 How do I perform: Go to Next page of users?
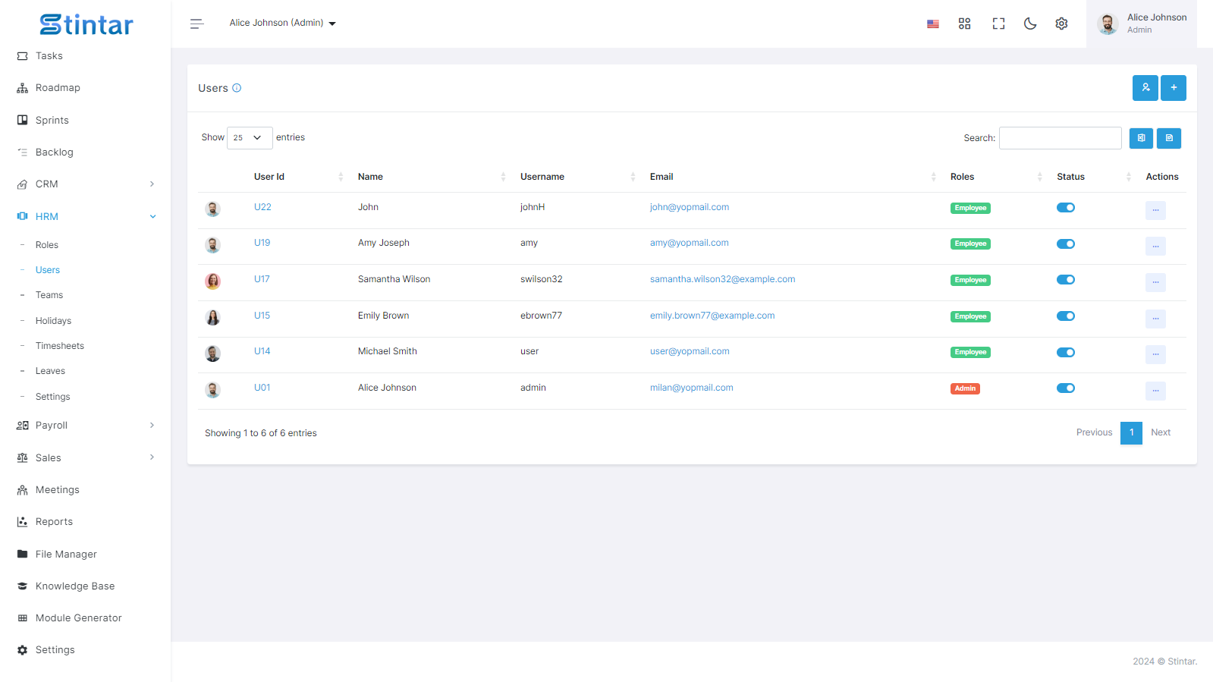[x=1161, y=432]
